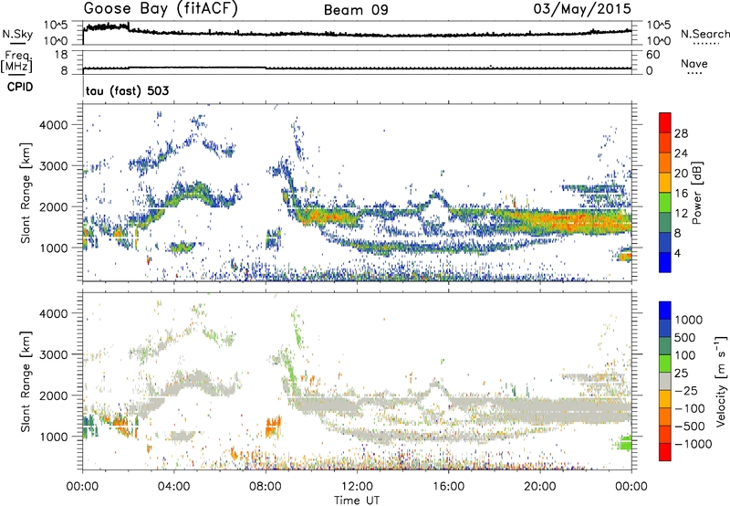Screen dimensions: 730x506
Task: Click the 'N.Sky' legend label
Action: [17, 34]
